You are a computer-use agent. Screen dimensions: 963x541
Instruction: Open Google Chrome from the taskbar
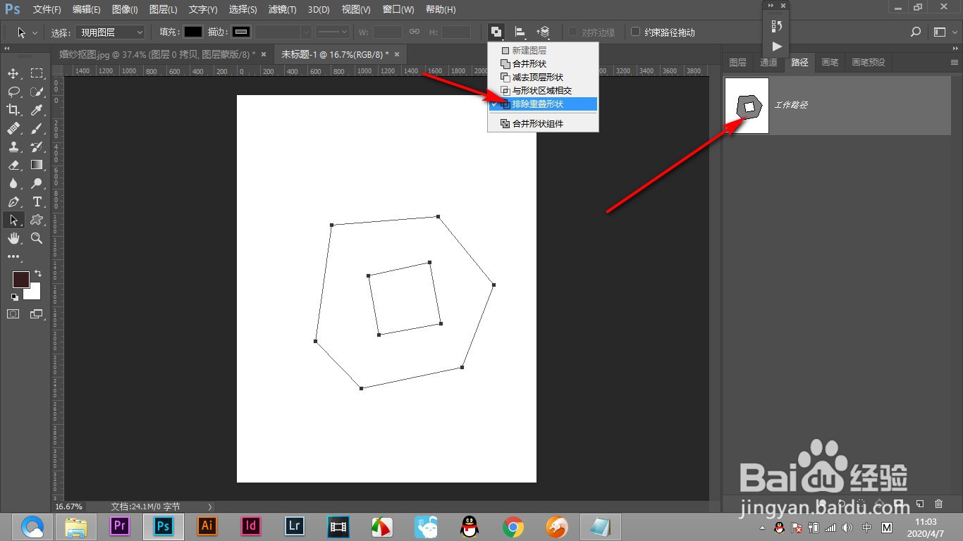[513, 526]
